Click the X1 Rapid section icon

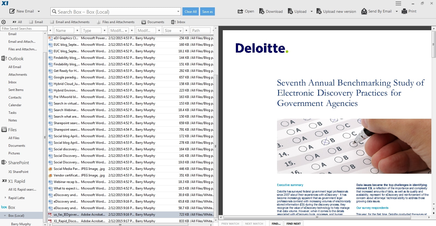4,181
